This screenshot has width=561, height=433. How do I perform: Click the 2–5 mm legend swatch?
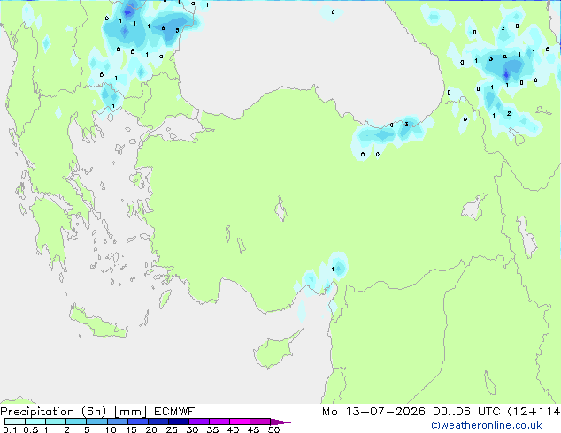click(x=76, y=422)
